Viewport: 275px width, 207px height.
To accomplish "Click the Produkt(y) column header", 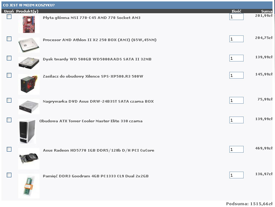I will pyautogui.click(x=27, y=11).
